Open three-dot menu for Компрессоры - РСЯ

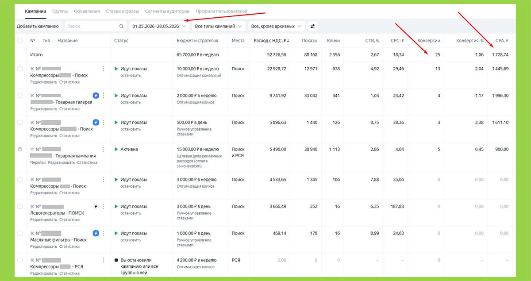104,260
